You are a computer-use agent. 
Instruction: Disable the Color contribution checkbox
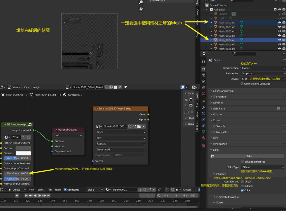click(x=242, y=190)
